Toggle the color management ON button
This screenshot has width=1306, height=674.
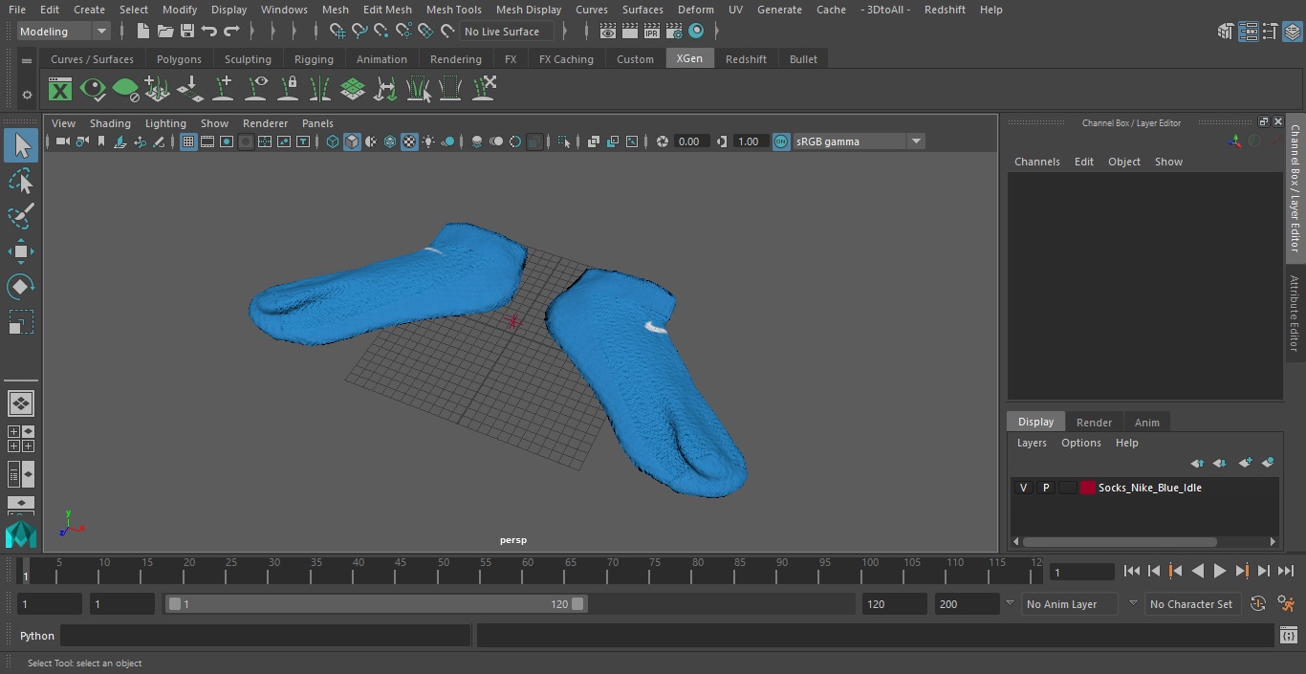coord(781,141)
